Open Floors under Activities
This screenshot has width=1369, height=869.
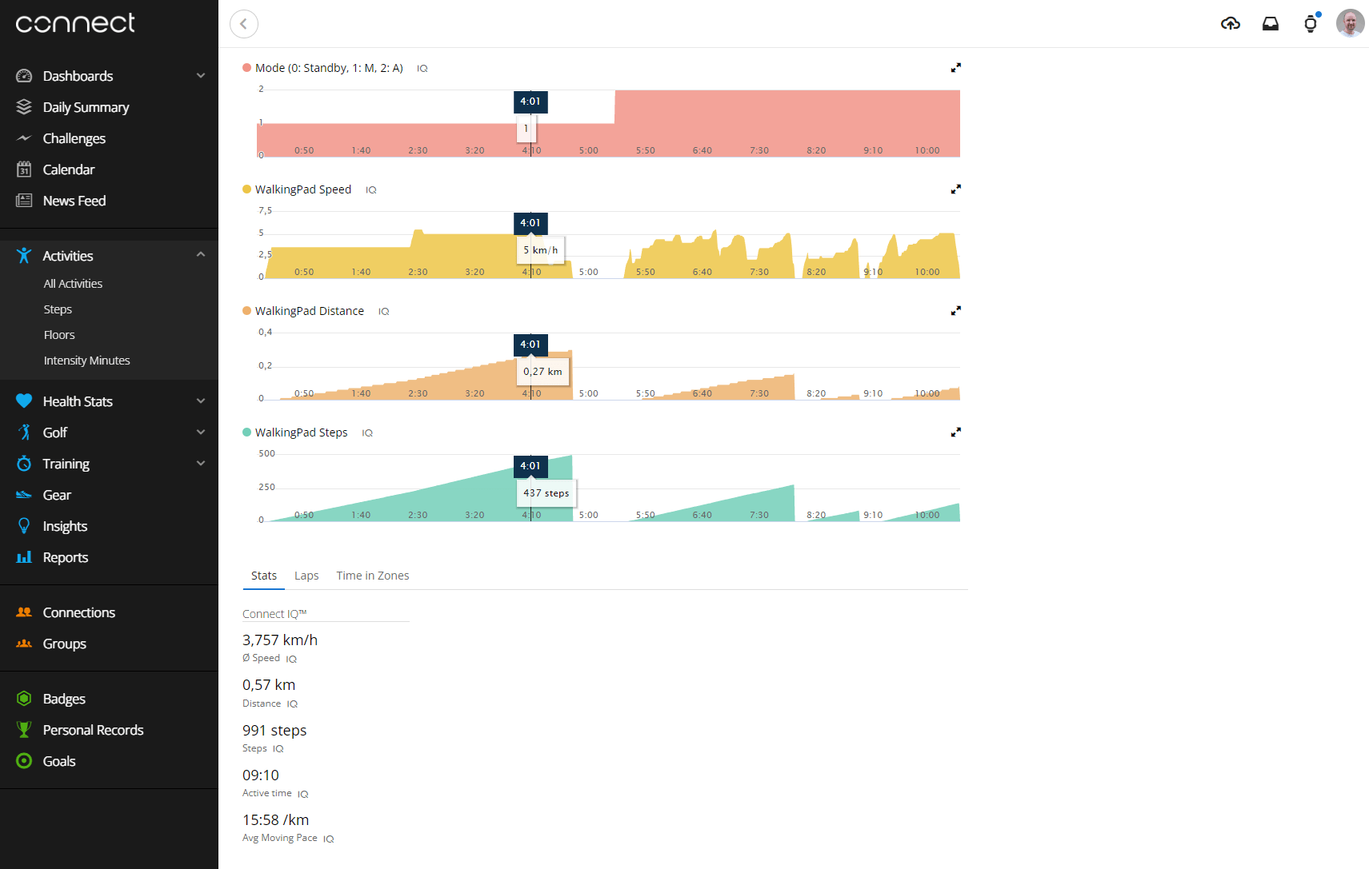(59, 335)
